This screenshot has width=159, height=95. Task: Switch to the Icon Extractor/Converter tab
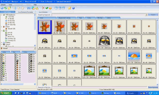[26, 12]
